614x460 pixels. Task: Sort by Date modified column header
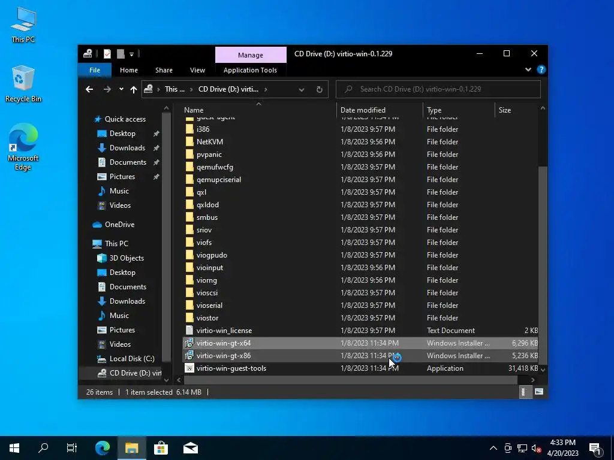pos(380,110)
